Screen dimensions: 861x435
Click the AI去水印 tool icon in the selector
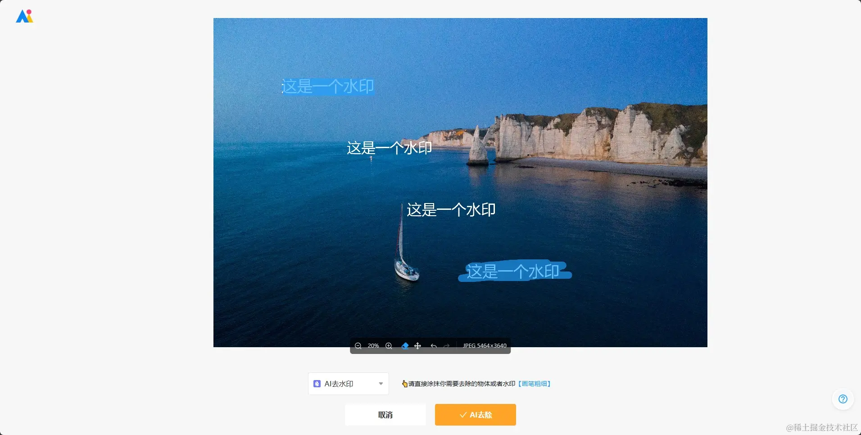(317, 383)
